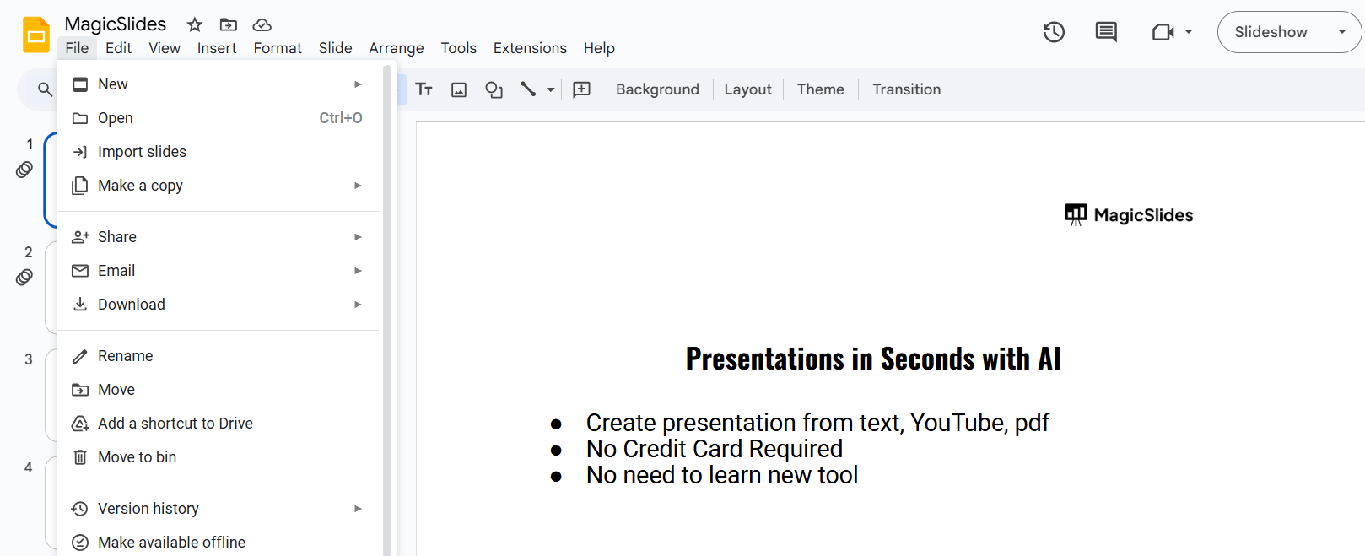Expand the Make a copy submenu
This screenshot has height=556, width=1365.
358,186
